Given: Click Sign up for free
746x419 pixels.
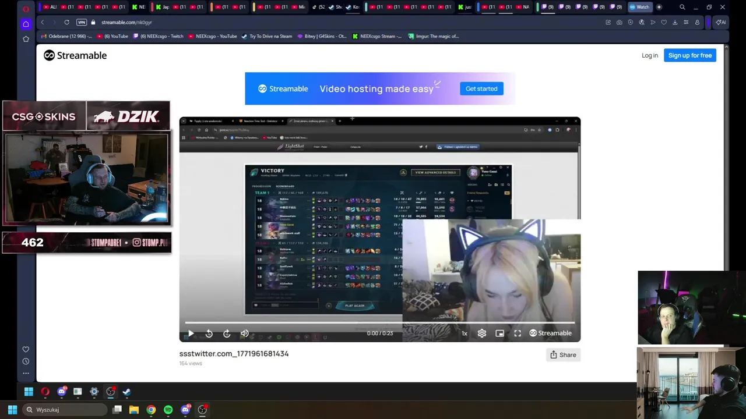Looking at the screenshot, I should tap(690, 55).
